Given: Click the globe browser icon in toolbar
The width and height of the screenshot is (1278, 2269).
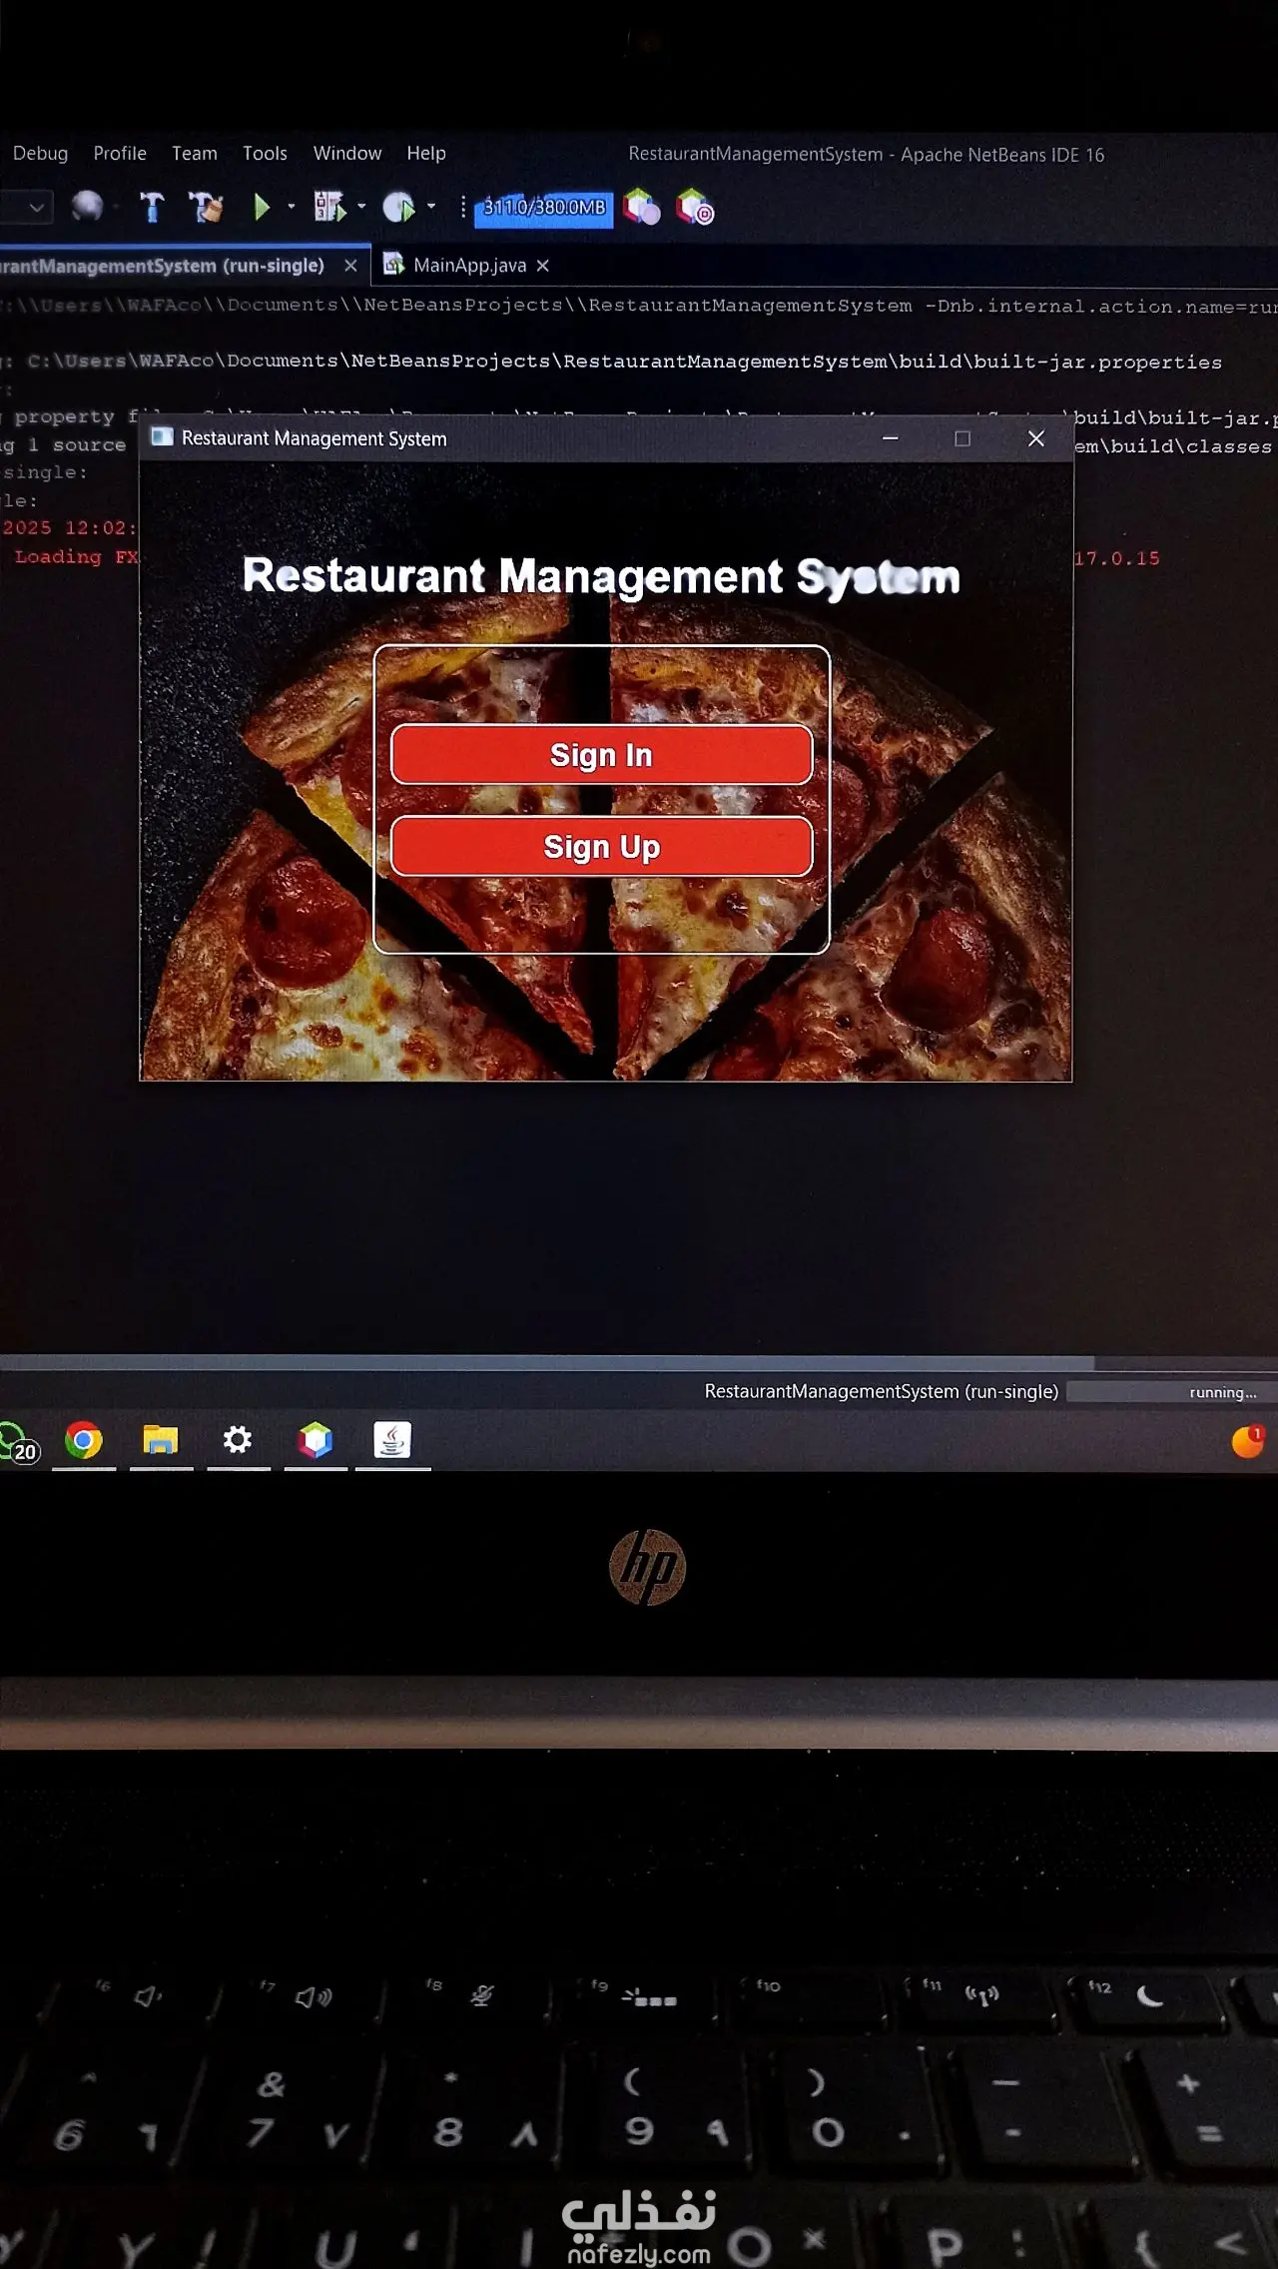Looking at the screenshot, I should [x=87, y=207].
